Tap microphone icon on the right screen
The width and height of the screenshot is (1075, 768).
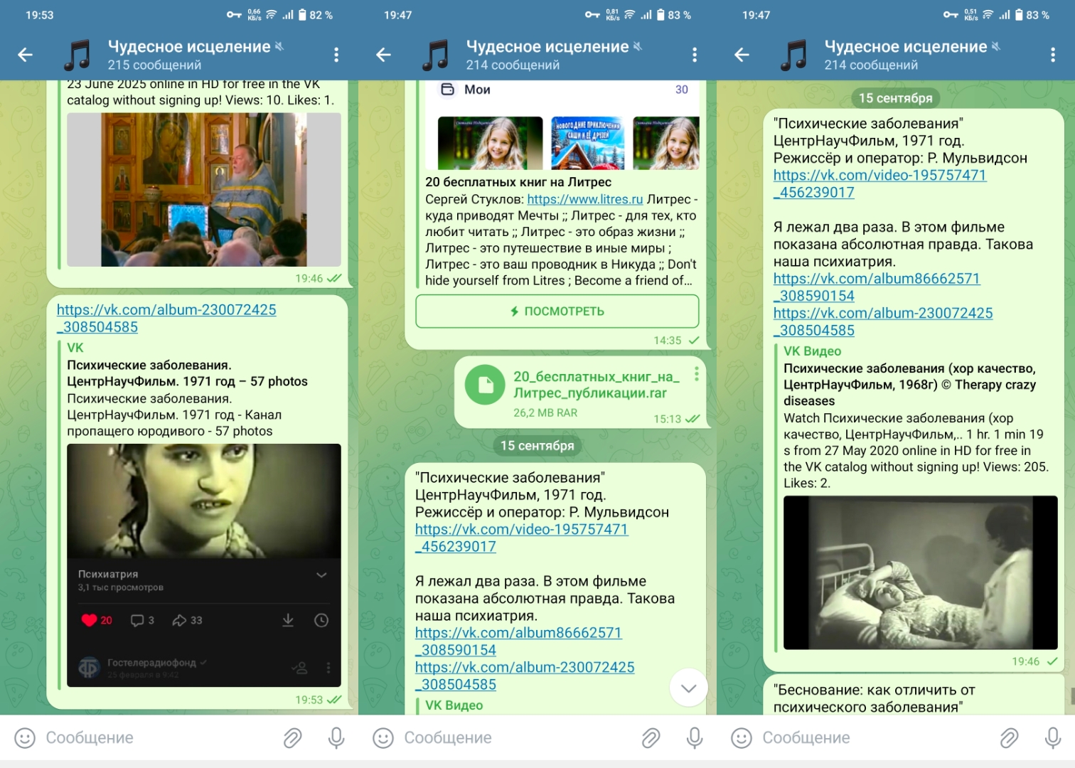(x=1053, y=738)
